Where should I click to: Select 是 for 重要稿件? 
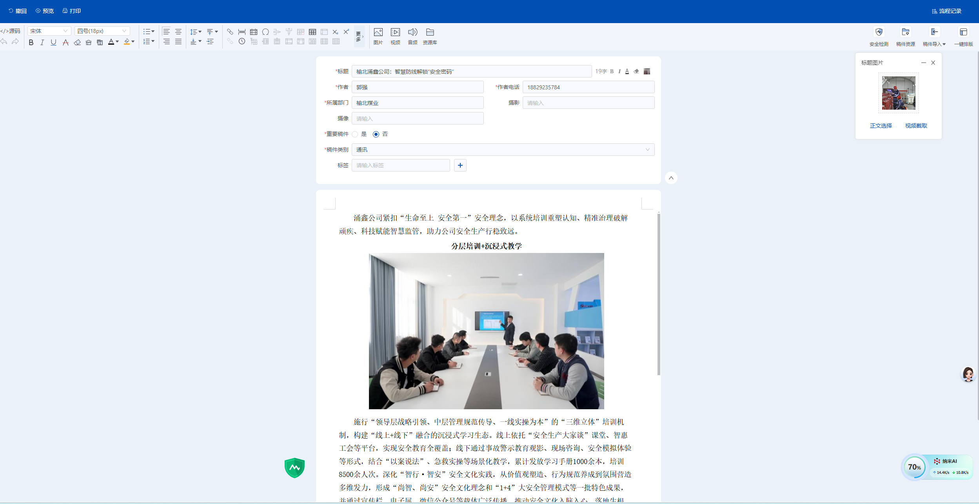(x=355, y=134)
